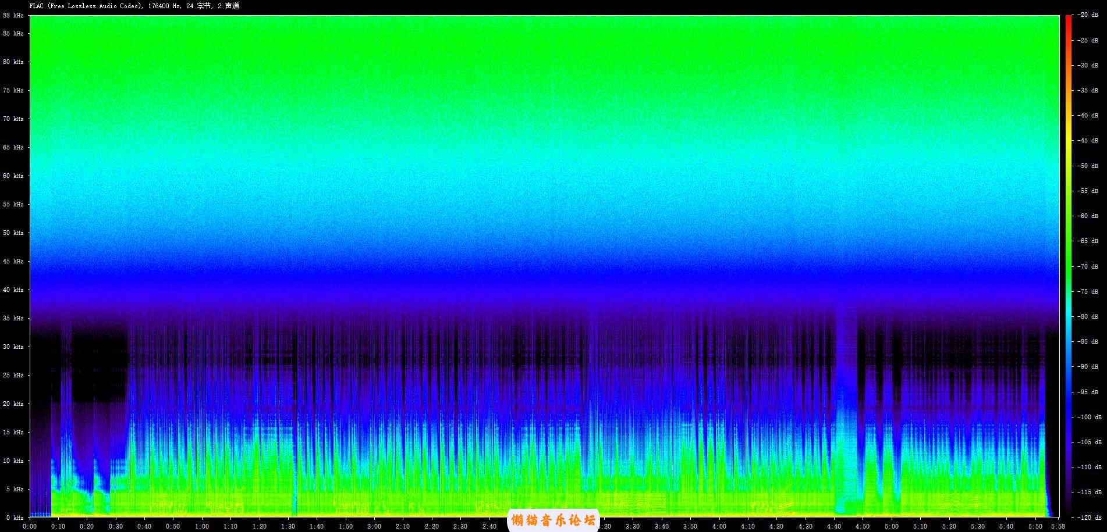Image resolution: width=1107 pixels, height=532 pixels.
Task: Click the 50 kHz frequency label
Action: tap(13, 233)
